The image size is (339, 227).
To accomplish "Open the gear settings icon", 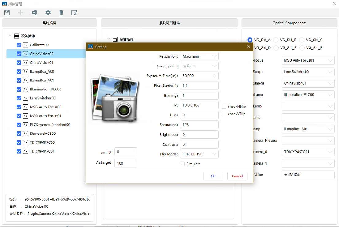I will coord(48,13).
